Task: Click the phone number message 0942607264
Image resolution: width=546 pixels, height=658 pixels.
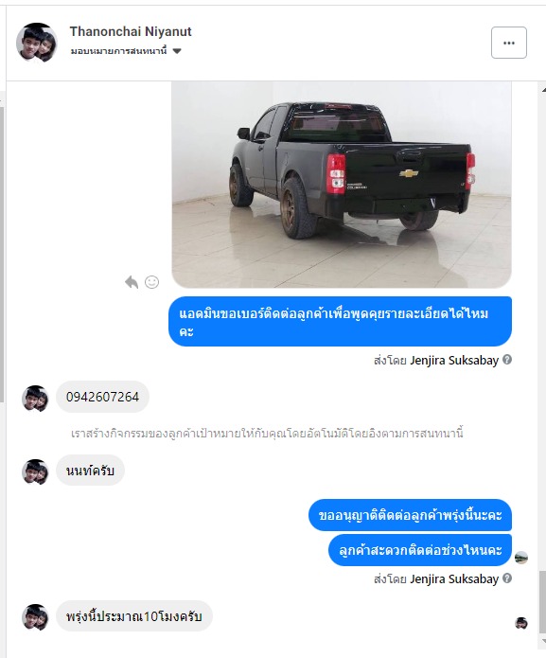Action: 103,397
